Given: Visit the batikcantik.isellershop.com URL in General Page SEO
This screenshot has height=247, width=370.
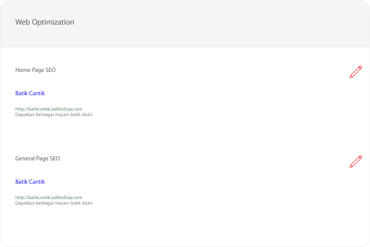Looking at the screenshot, I should (x=49, y=197).
